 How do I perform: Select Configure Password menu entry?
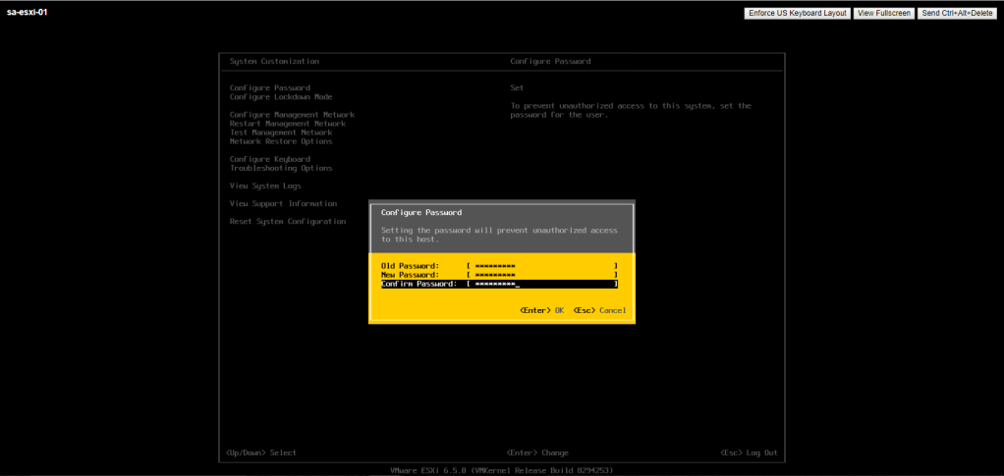click(270, 88)
